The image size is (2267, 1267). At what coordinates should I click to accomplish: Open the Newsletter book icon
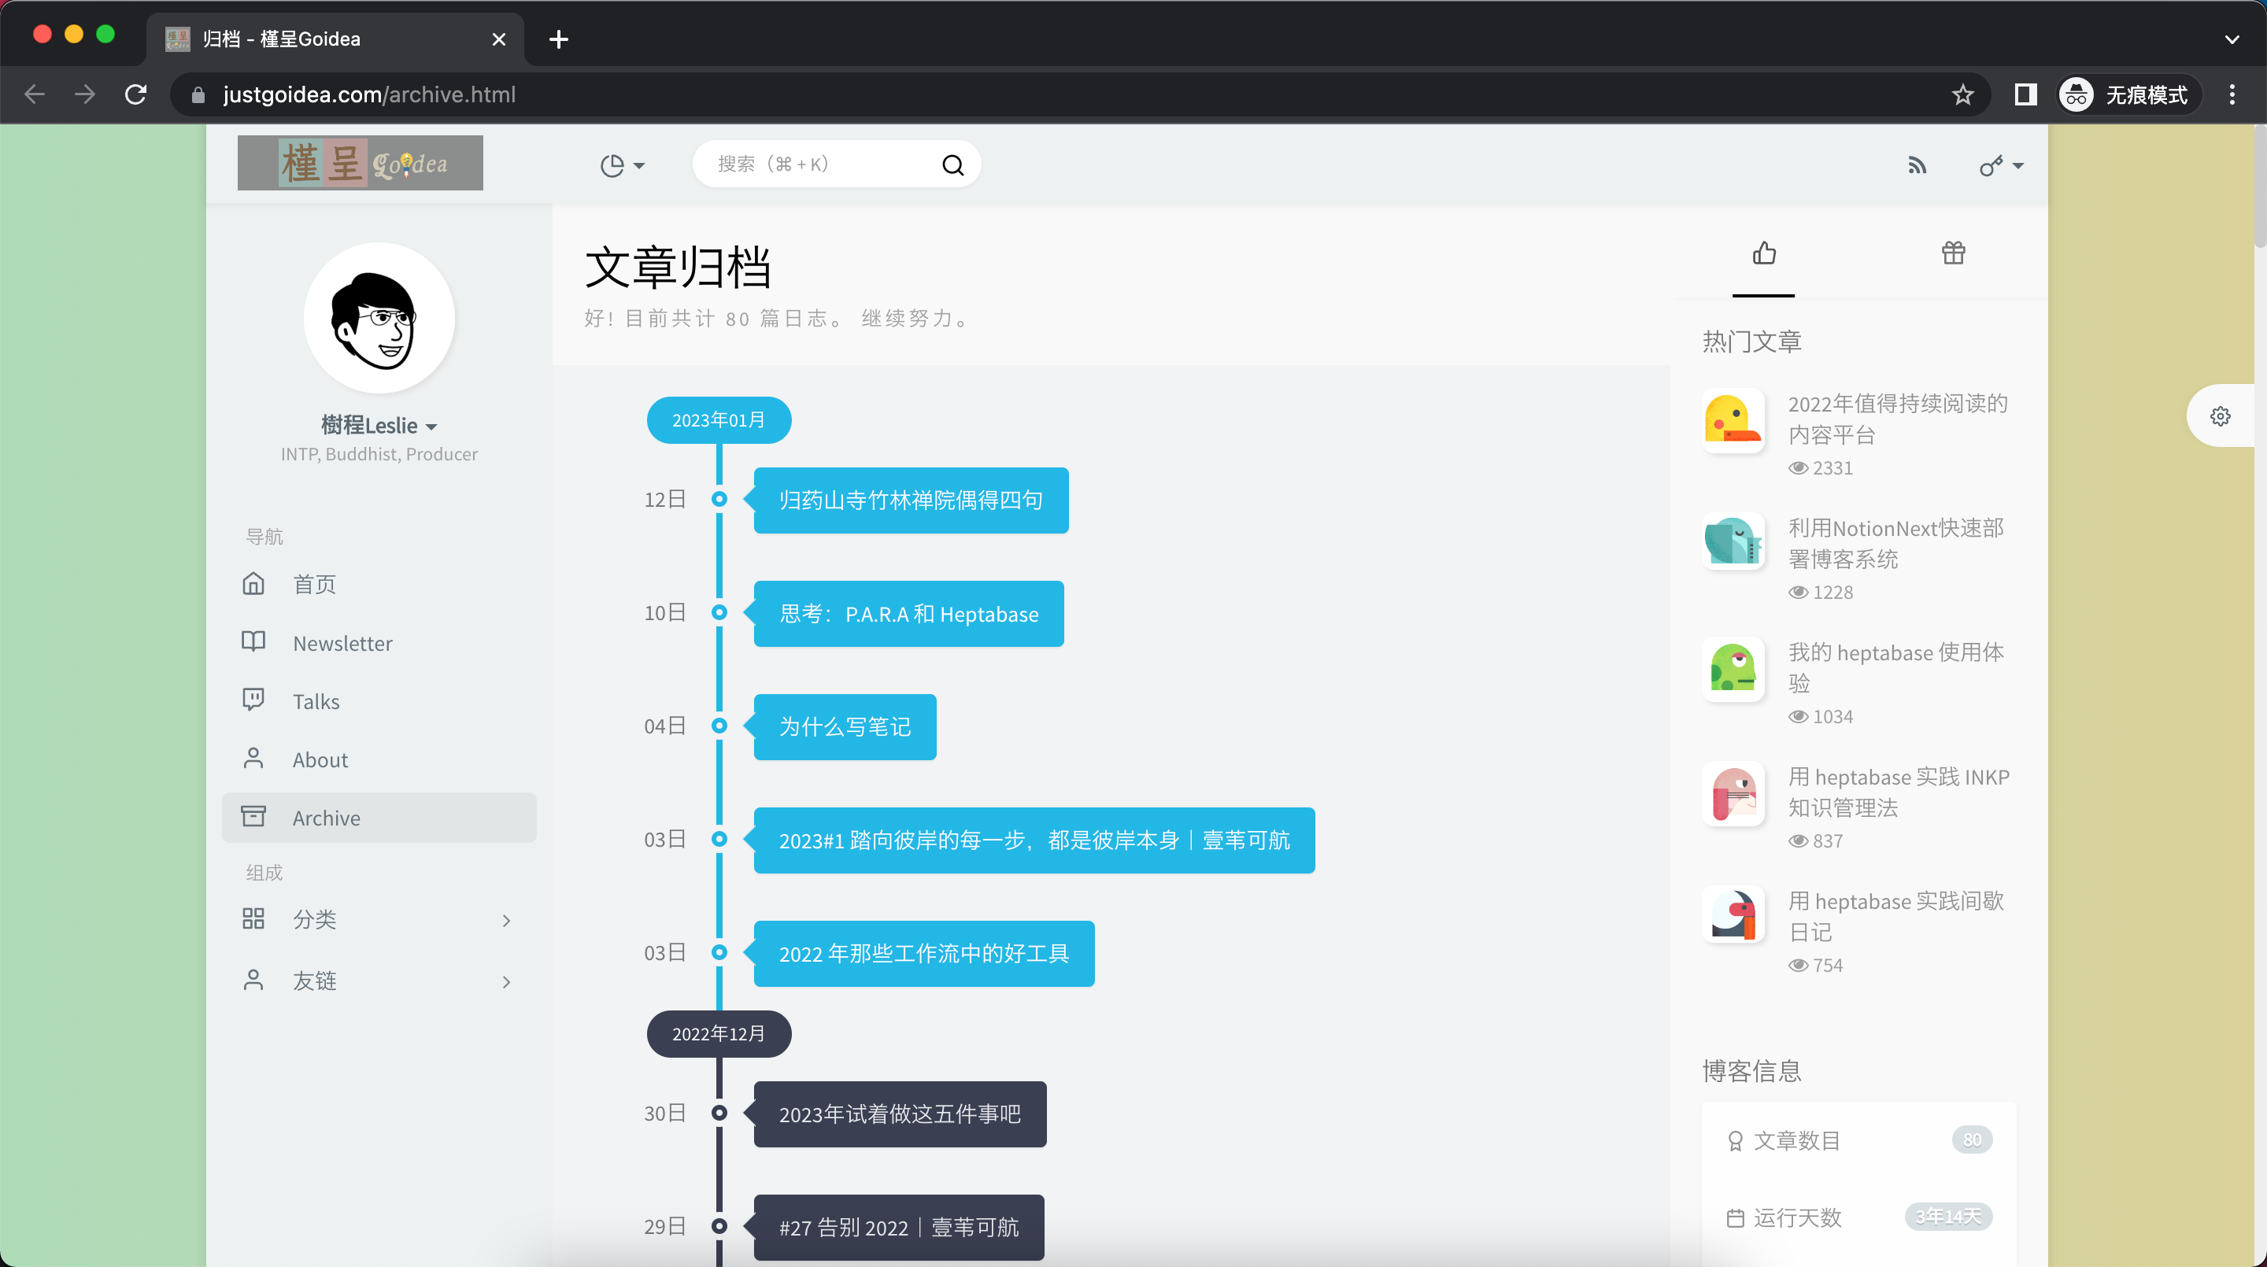pyautogui.click(x=253, y=641)
